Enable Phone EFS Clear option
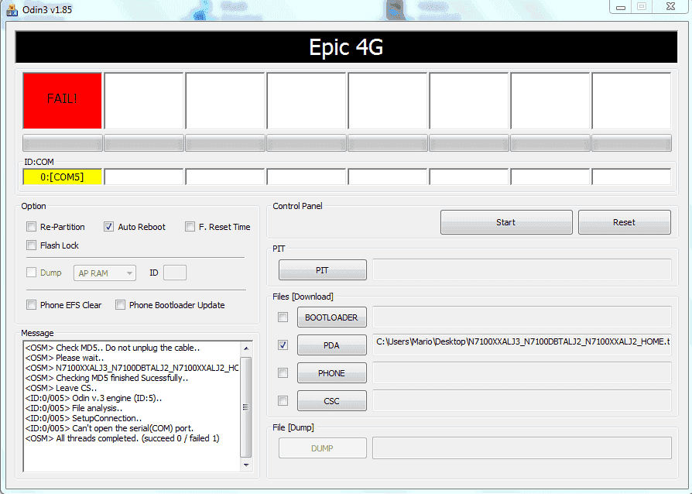 [31, 305]
